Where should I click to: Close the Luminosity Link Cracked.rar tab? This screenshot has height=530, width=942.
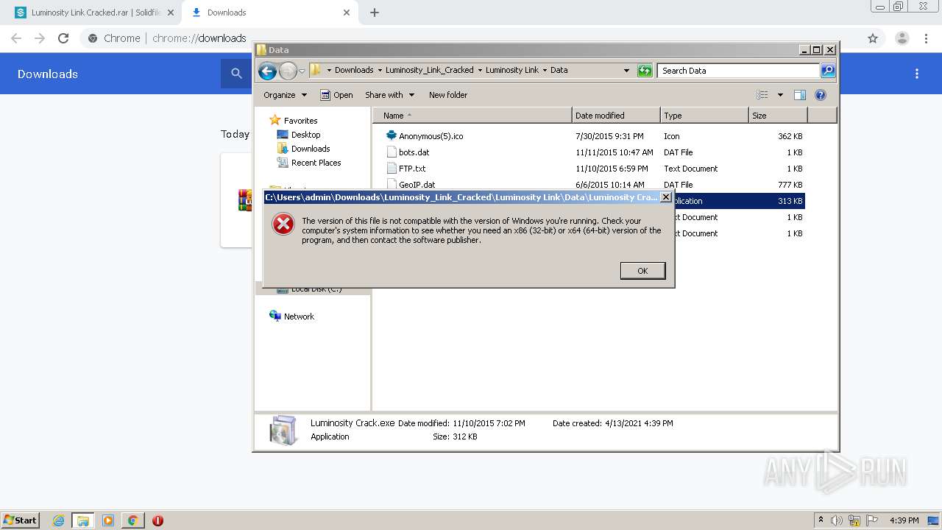click(x=171, y=13)
